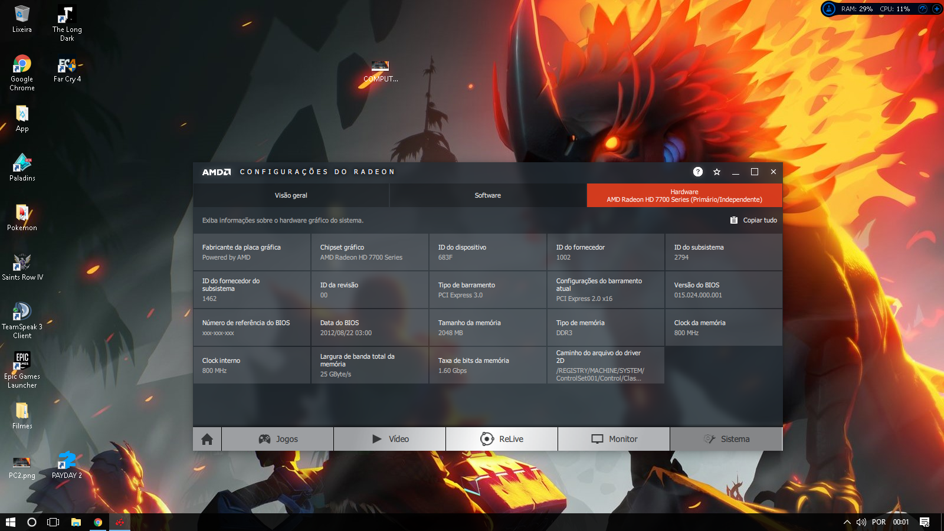Click the Caminho do arquivo do driver 2D cell
The image size is (944, 531).
(606, 365)
